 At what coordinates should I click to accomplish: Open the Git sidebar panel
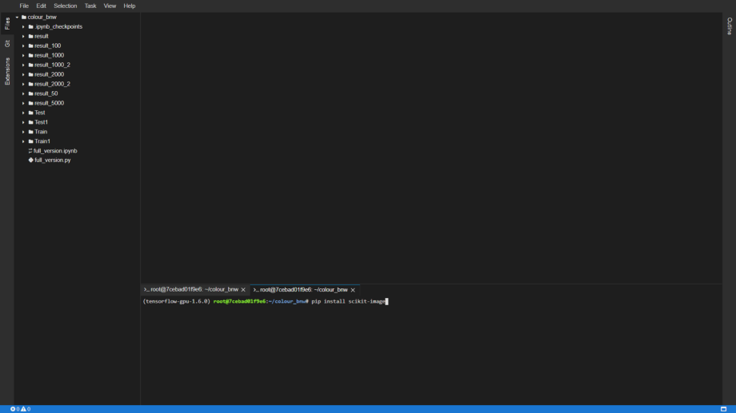click(x=7, y=44)
